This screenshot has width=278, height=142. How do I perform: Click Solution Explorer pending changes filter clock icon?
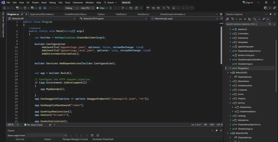pos(233,19)
